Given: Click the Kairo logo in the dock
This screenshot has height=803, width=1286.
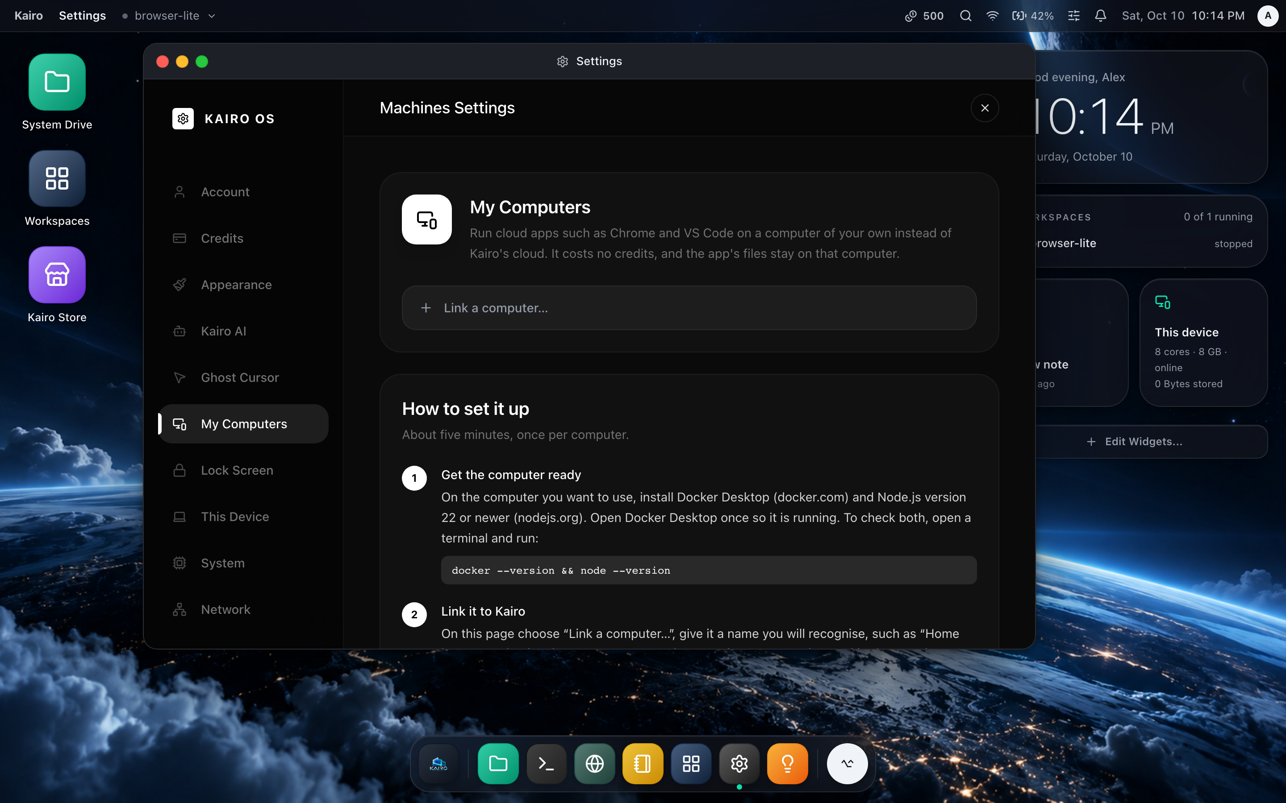Looking at the screenshot, I should tap(438, 764).
